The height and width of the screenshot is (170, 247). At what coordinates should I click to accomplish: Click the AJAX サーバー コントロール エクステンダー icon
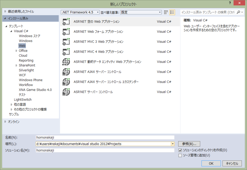point(66,82)
